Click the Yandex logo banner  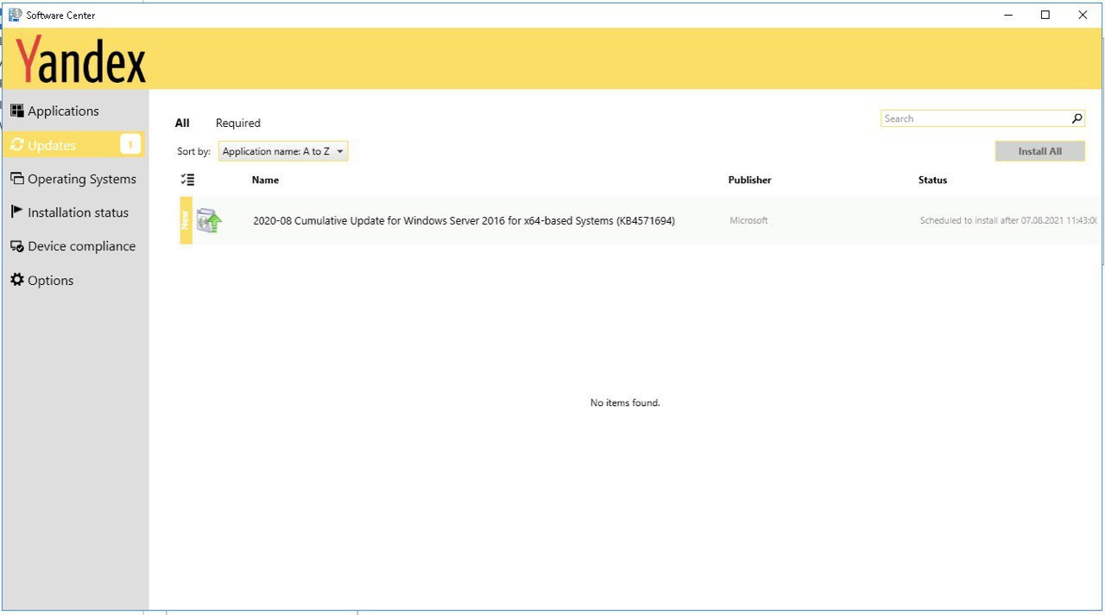(81, 59)
